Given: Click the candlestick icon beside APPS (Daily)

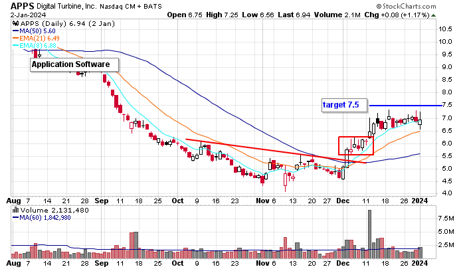Looking at the screenshot, I should point(15,24).
